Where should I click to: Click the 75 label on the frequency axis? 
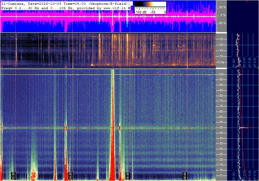(x=221, y=101)
